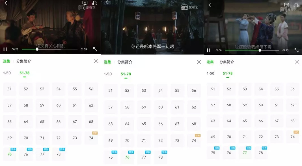
Task: Select episode 60 in the right panel
Action: 261,105
